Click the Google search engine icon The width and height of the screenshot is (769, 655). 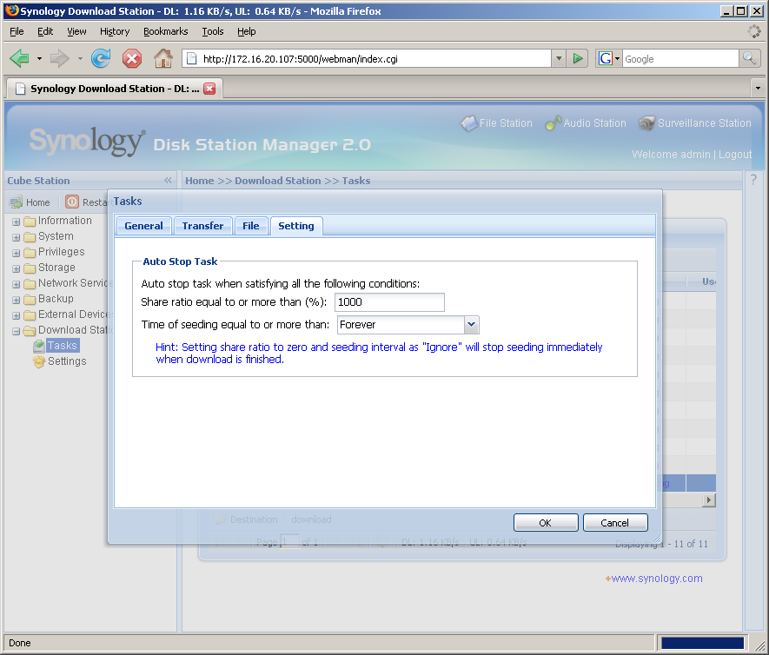(x=605, y=59)
